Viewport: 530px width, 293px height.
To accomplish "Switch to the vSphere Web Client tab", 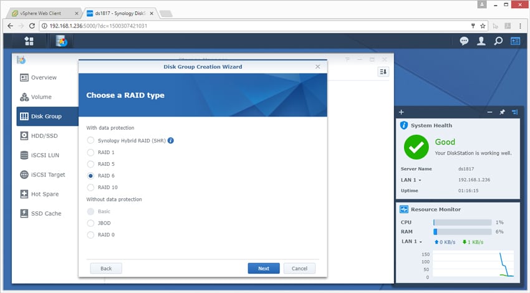I will (43, 13).
